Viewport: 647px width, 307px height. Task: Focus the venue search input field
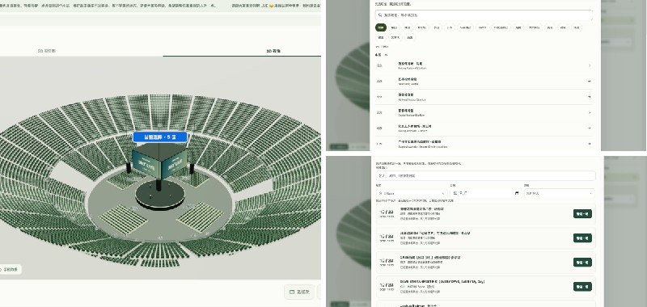pyautogui.click(x=484, y=15)
